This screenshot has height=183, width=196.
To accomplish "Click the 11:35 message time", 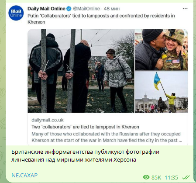I will 171,178.
